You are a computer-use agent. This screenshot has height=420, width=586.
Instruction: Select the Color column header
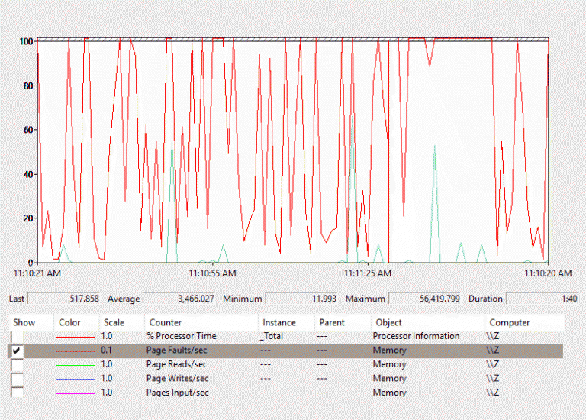coord(69,322)
